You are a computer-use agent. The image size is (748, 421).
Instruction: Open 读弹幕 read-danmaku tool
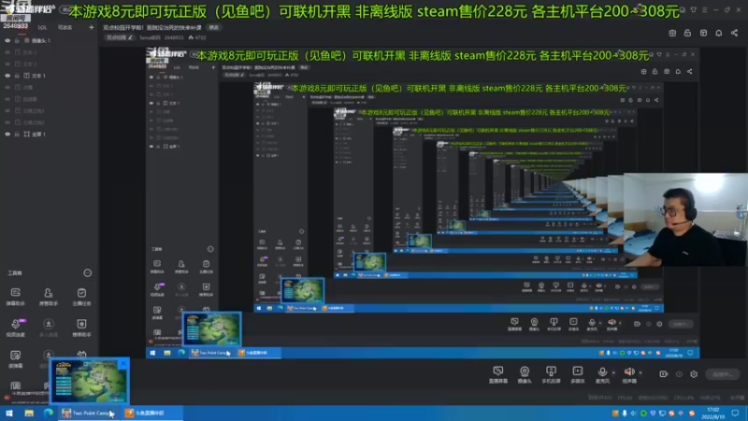15,359
